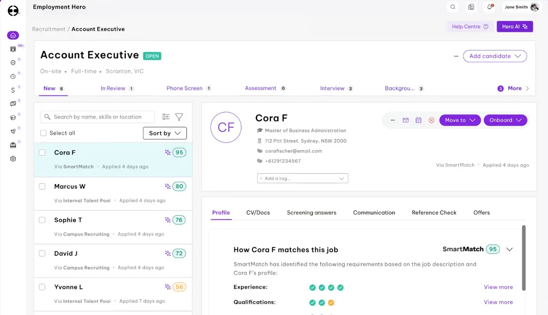Expand the SmartMatch 95 details chevron
Viewport: 548px width, 315px height.
pyautogui.click(x=509, y=249)
